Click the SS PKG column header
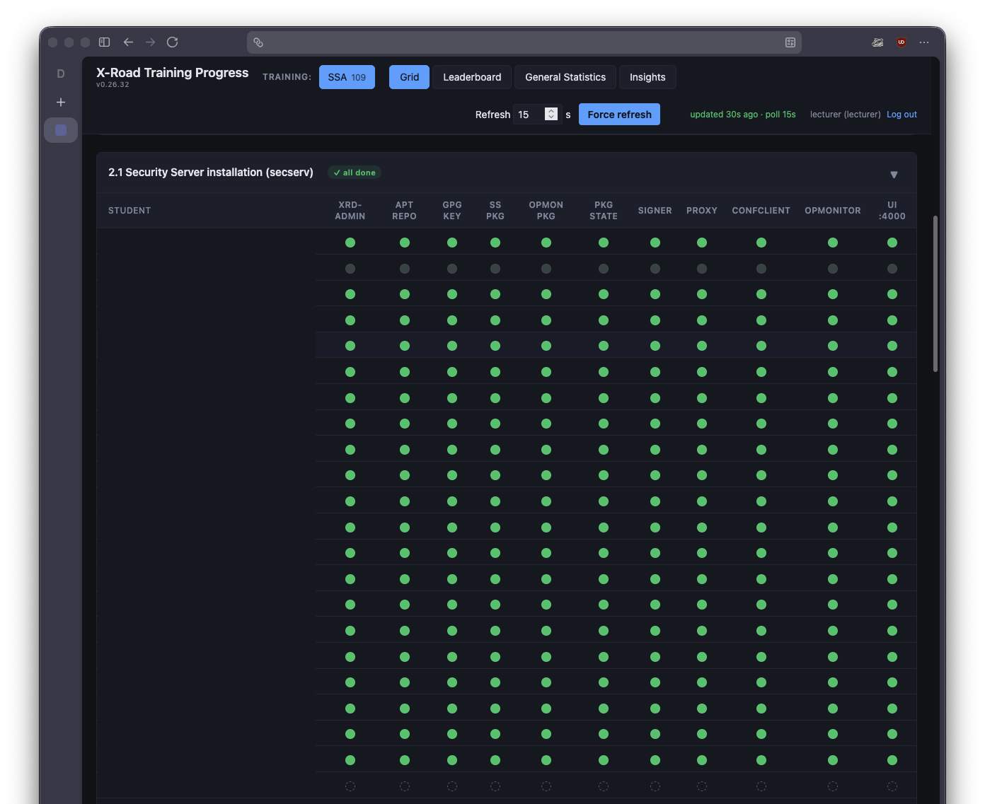Viewport: 985px width, 804px height. 495,211
